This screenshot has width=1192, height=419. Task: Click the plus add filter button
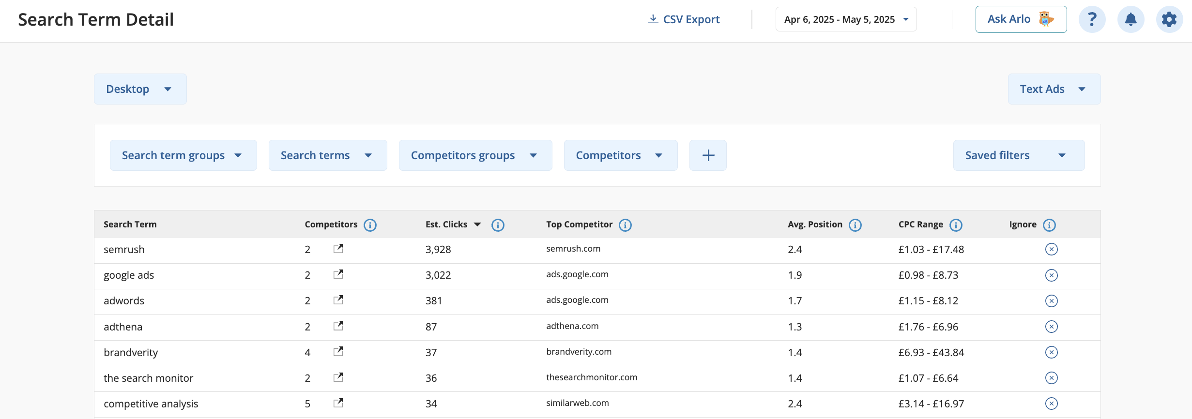click(x=708, y=155)
